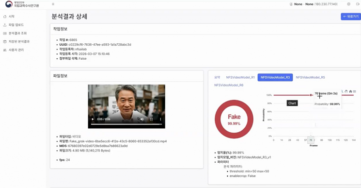Go to 분석결과 조회 sidebar item

(17, 33)
